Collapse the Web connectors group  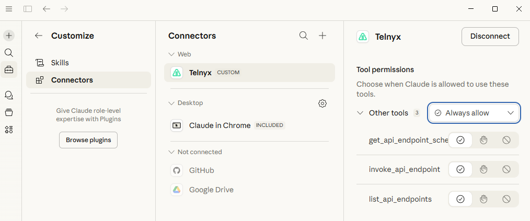[x=171, y=54]
